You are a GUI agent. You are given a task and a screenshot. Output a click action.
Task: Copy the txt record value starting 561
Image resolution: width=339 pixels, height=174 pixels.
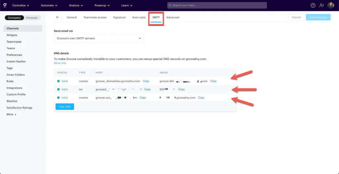(181, 89)
